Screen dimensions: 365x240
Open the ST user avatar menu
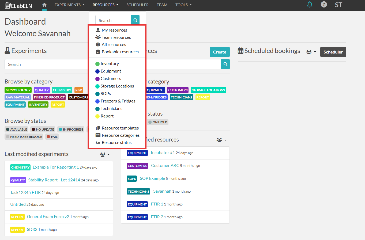338,5
